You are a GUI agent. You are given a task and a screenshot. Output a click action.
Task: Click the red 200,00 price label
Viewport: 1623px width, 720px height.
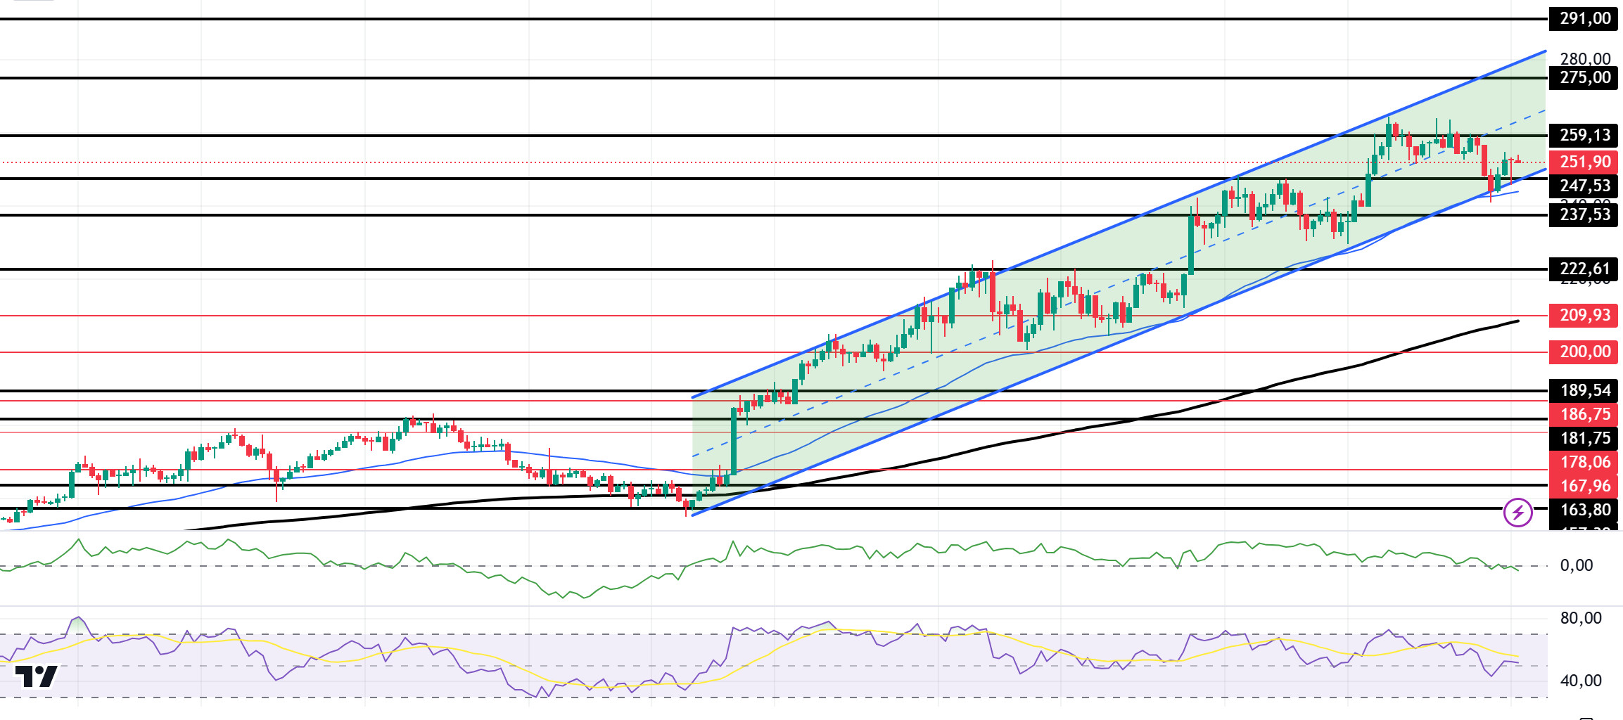pyautogui.click(x=1583, y=352)
